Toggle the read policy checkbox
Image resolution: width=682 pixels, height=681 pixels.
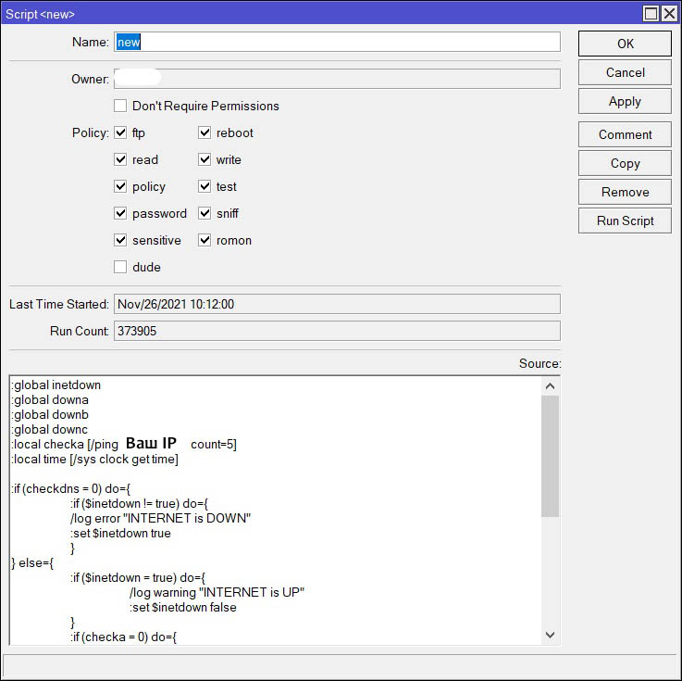coord(120,159)
